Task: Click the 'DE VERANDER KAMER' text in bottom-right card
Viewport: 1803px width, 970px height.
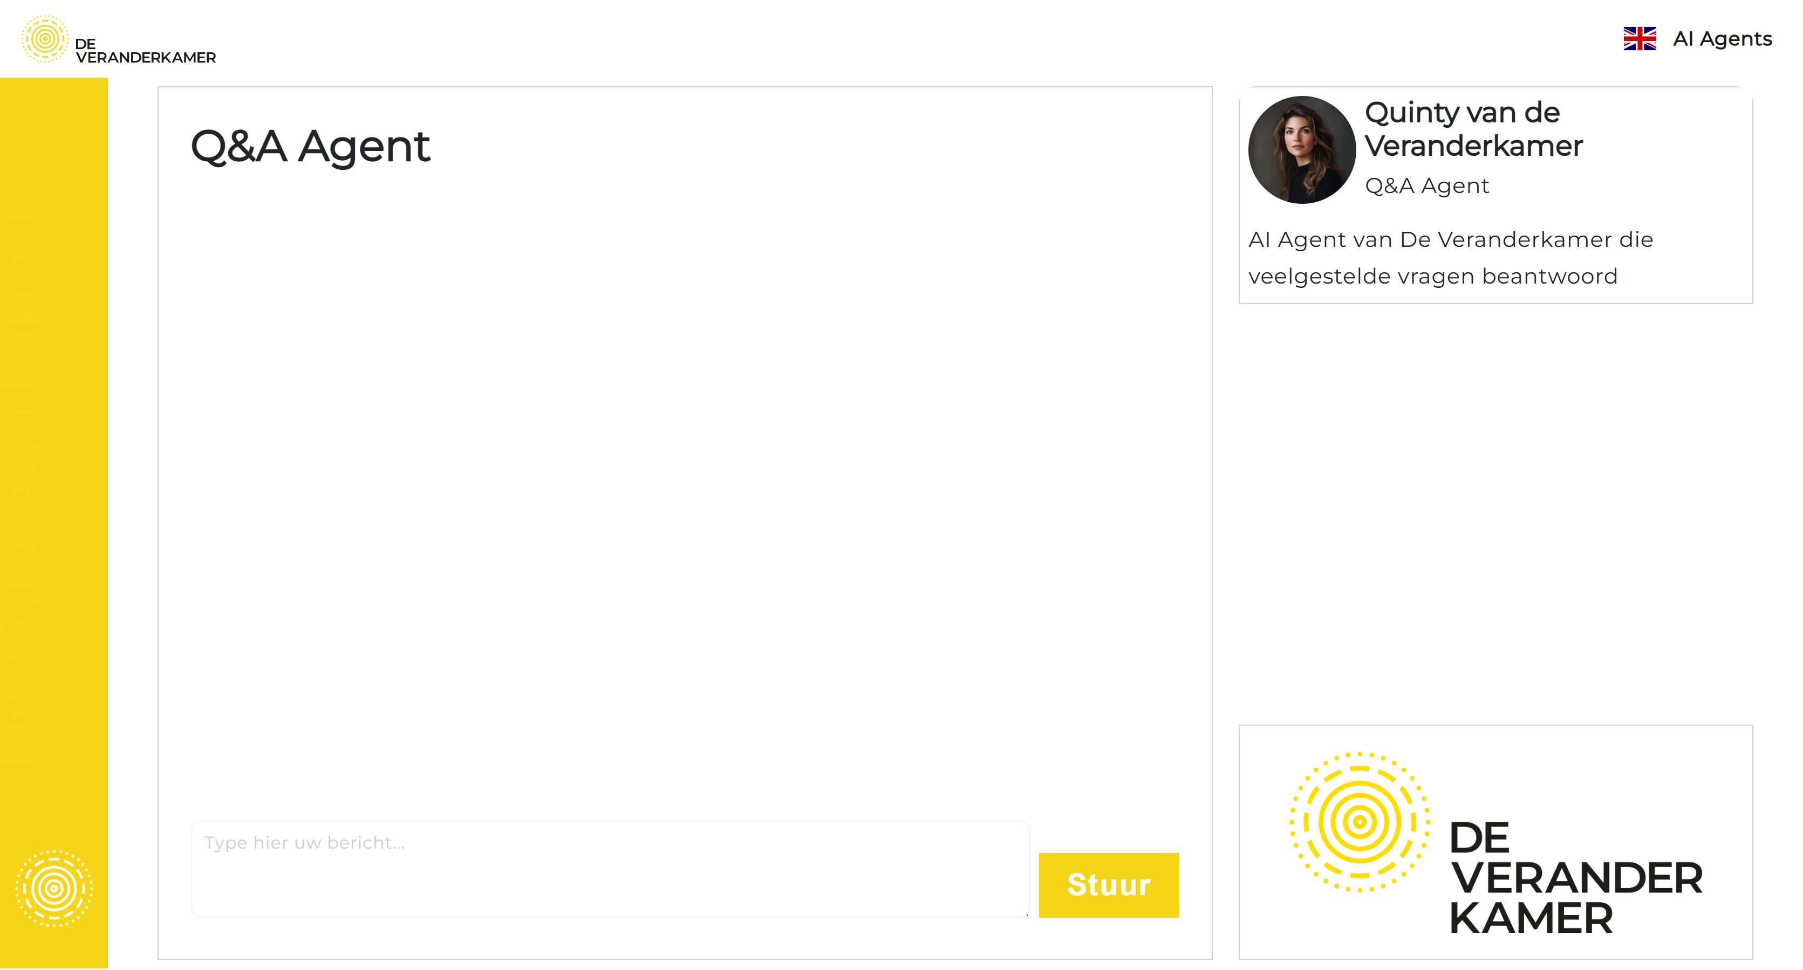Action: coord(1575,878)
